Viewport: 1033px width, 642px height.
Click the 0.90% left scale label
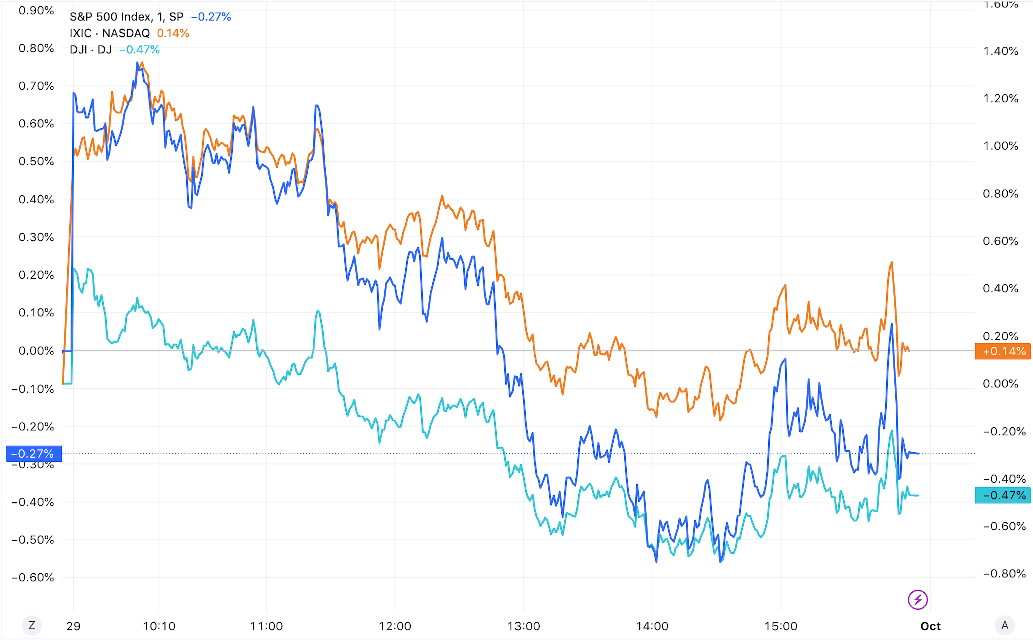(x=36, y=11)
